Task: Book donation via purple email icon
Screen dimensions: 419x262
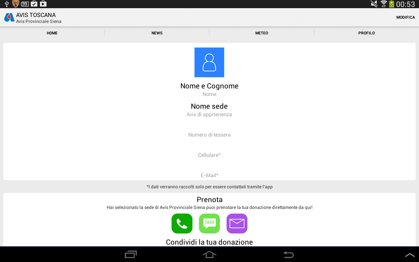Action: pyautogui.click(x=237, y=223)
